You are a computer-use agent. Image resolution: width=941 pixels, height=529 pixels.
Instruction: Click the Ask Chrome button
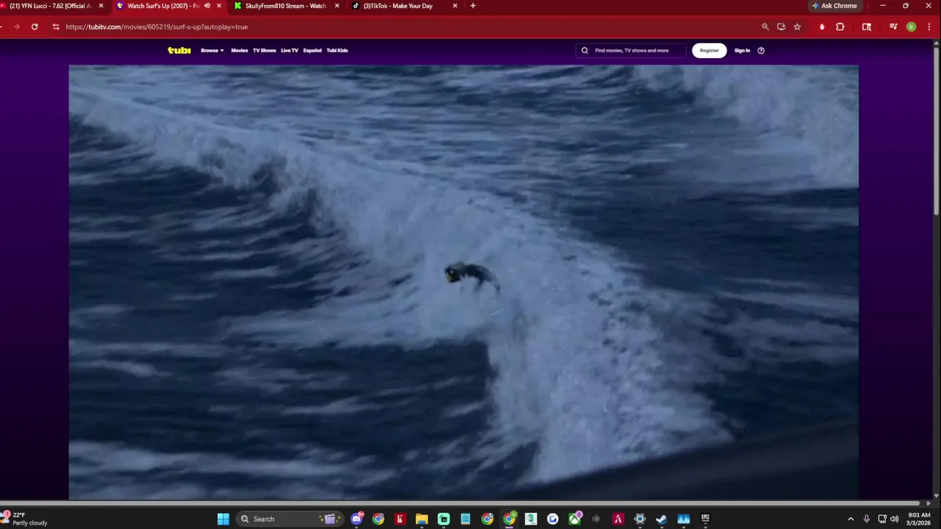(834, 6)
